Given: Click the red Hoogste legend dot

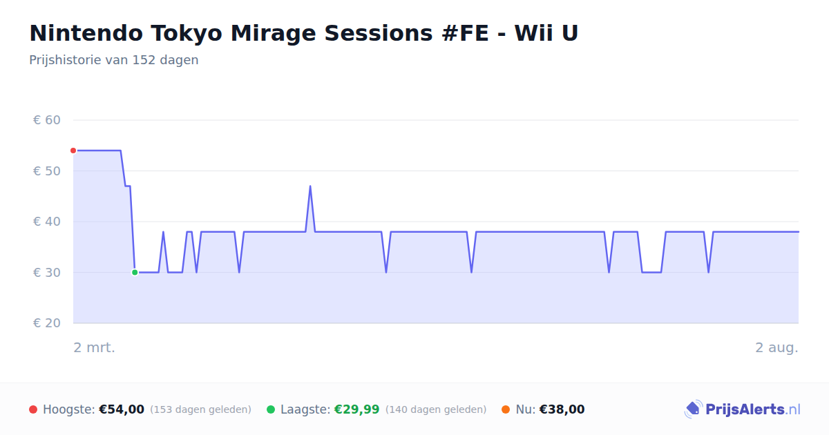Looking at the screenshot, I should tap(33, 409).
